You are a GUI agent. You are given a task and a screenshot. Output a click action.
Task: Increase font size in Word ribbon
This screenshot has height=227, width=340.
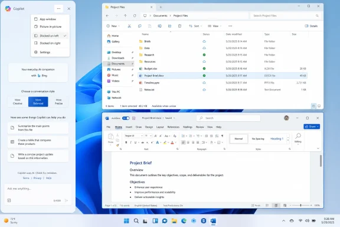point(155,136)
